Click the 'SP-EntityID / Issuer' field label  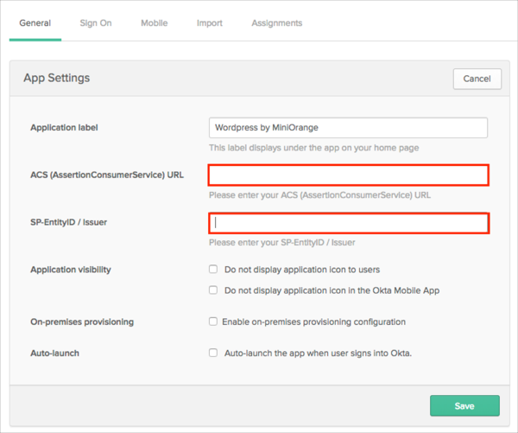[x=74, y=222]
